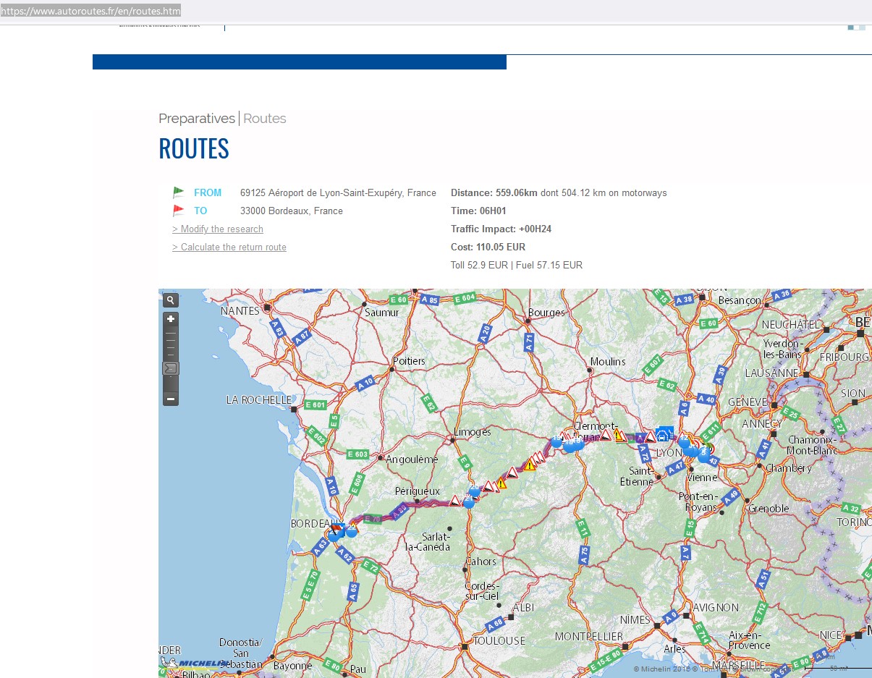Zoom out with the map minus button
This screenshot has width=872, height=678.
click(170, 399)
